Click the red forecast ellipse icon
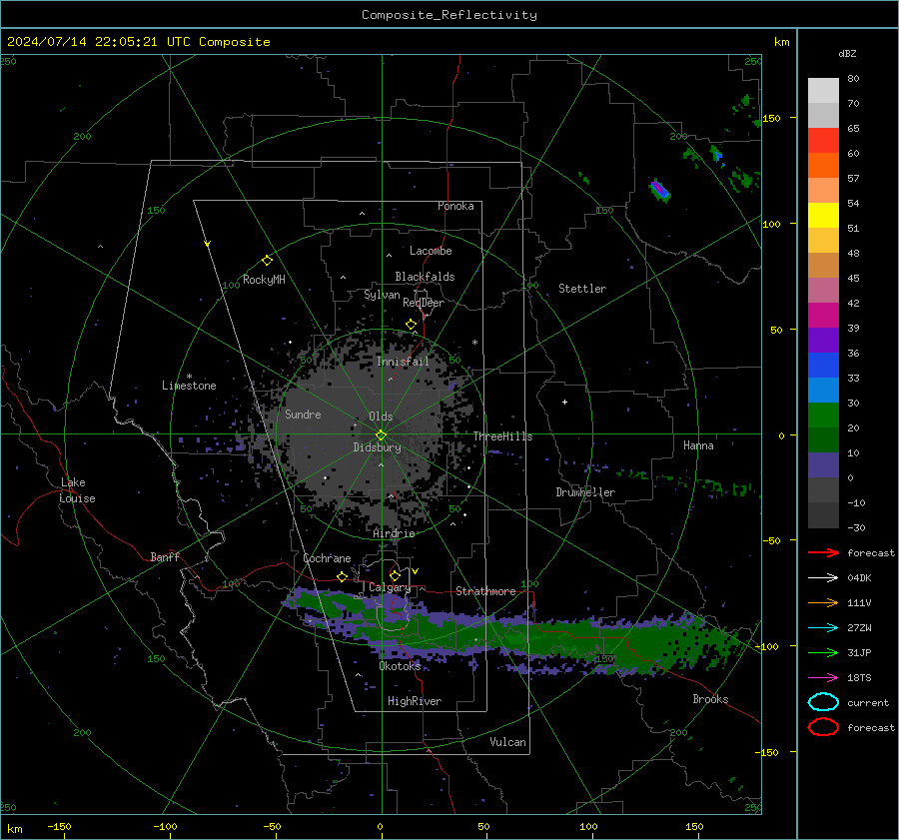The height and width of the screenshot is (840, 899). point(823,727)
